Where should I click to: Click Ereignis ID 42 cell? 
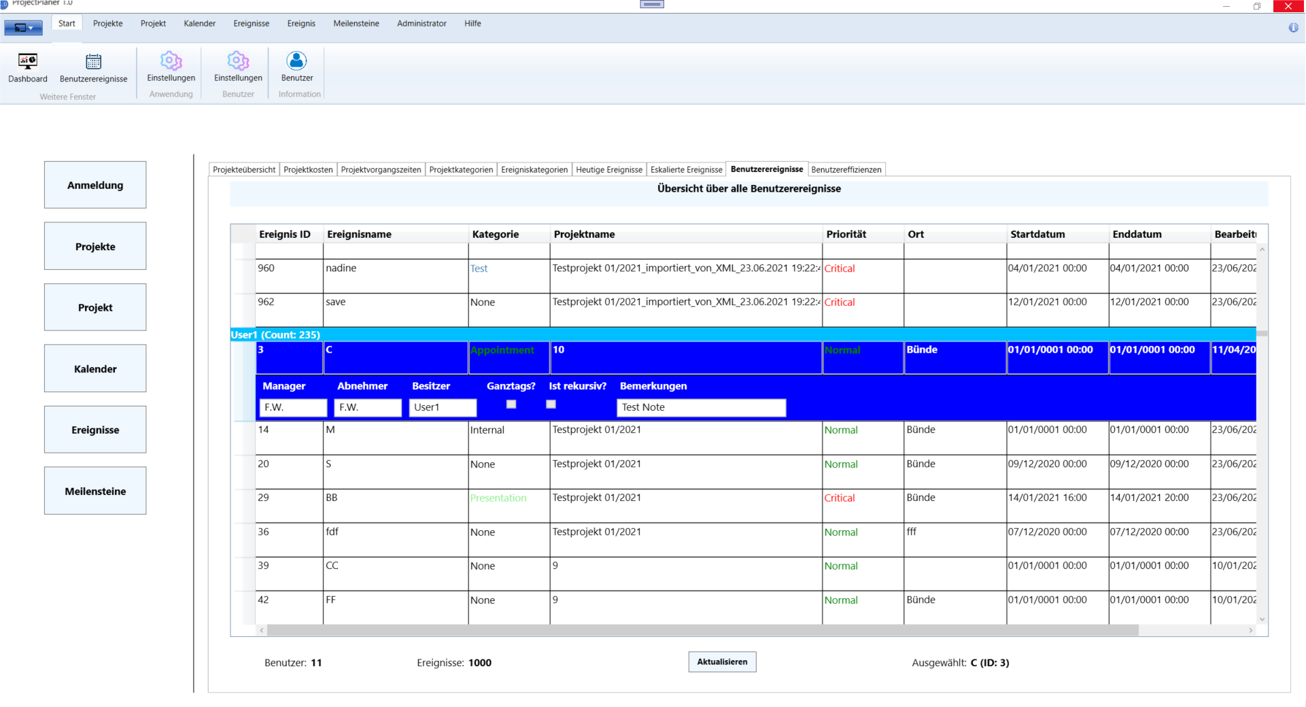tap(290, 608)
